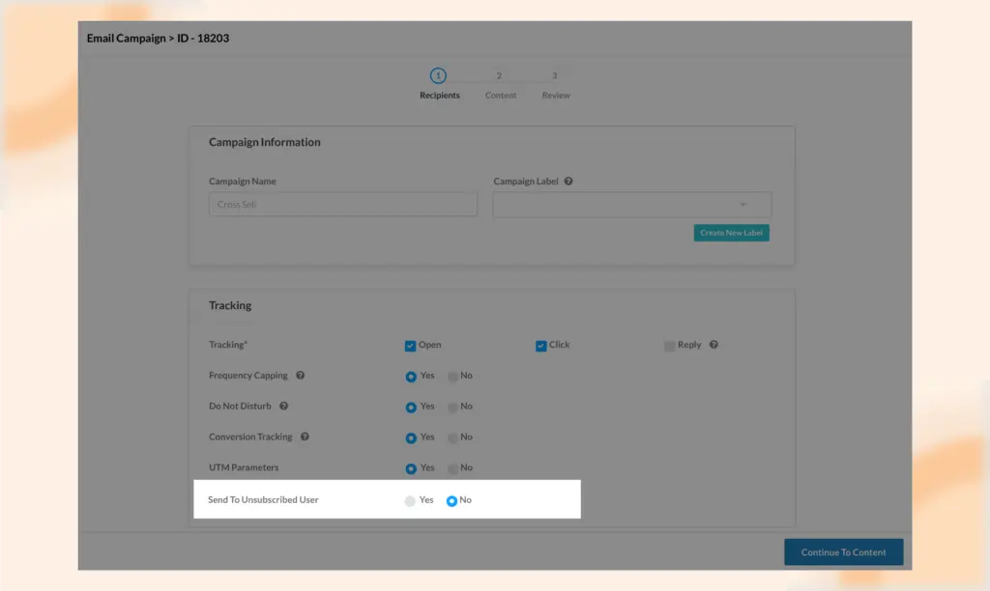Toggle the Click tracking checkbox

(x=541, y=346)
